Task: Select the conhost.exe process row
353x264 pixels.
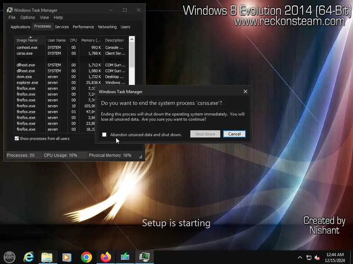Action: pyautogui.click(x=72, y=47)
